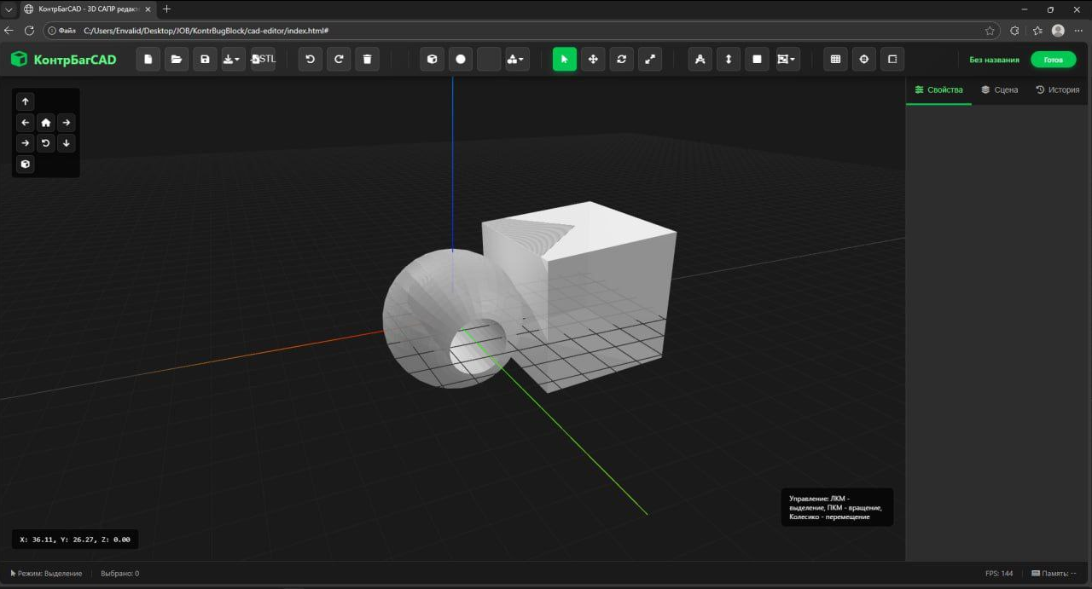Open the export format dropdown

231,59
